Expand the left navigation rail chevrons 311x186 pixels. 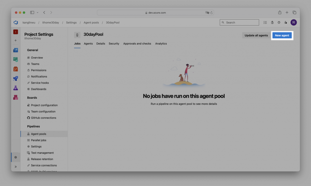coord(16,167)
